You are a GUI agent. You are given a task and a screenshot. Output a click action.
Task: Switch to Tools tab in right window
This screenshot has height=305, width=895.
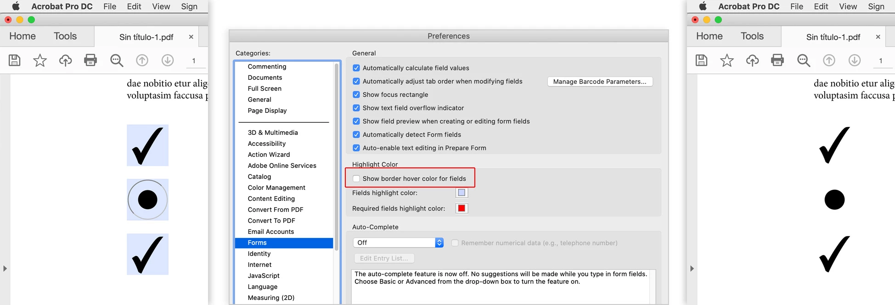(x=752, y=36)
